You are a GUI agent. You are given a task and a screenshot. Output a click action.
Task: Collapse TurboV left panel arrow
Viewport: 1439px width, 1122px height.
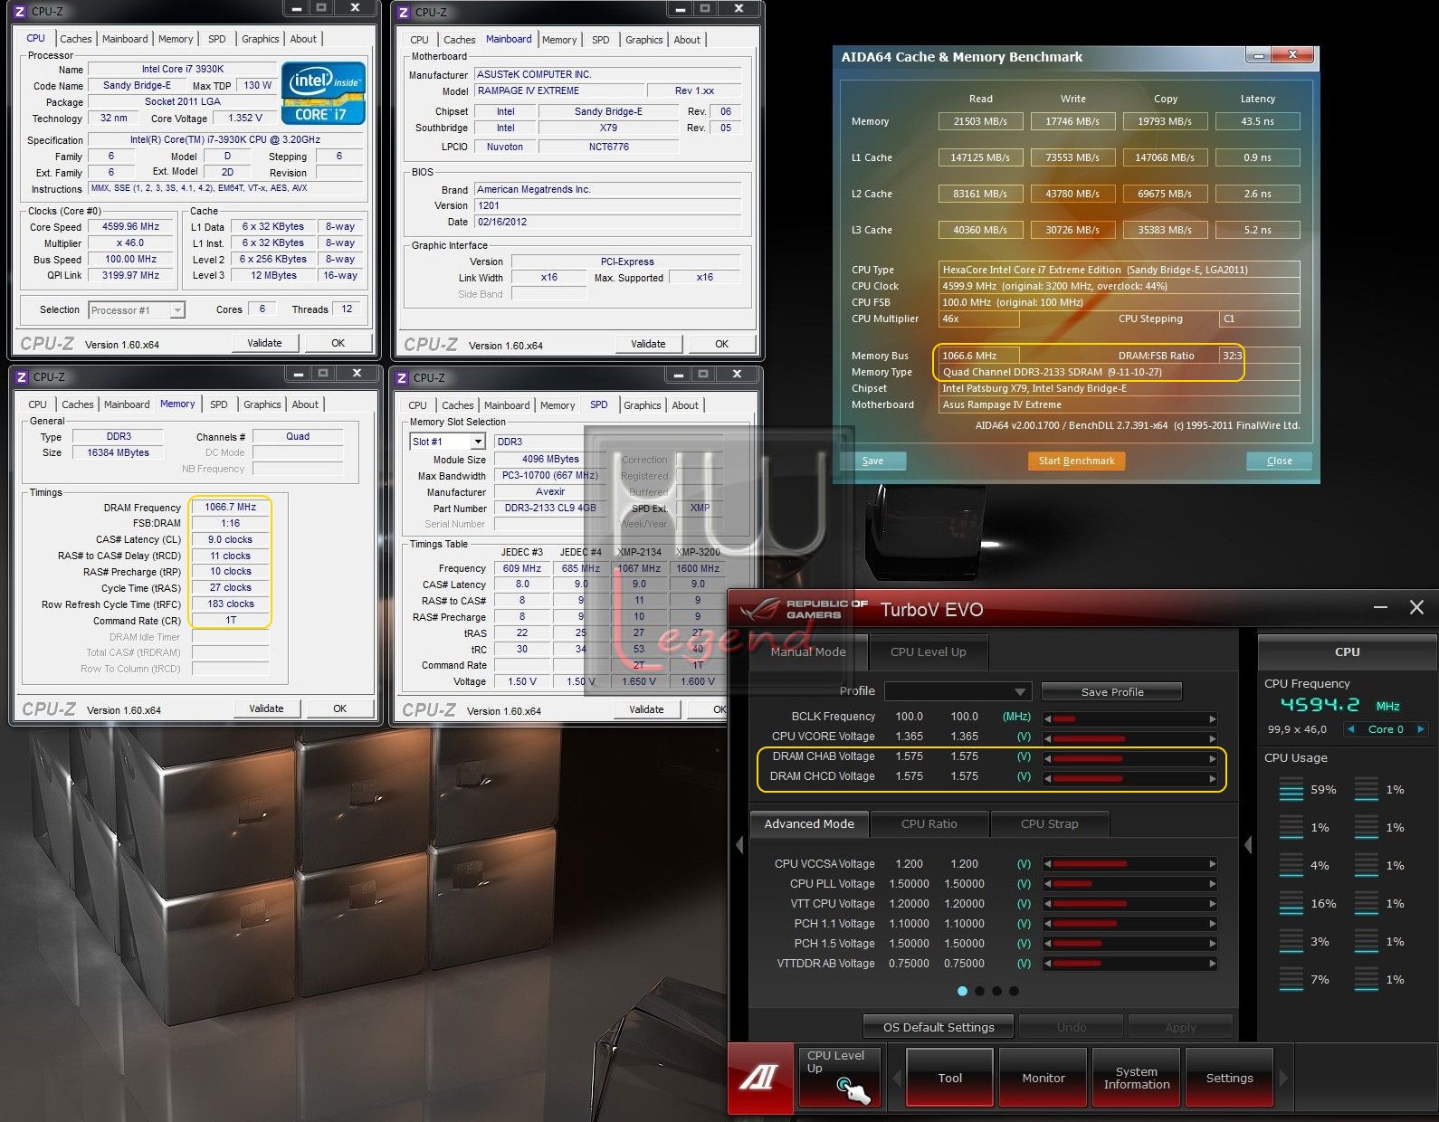[x=739, y=845]
